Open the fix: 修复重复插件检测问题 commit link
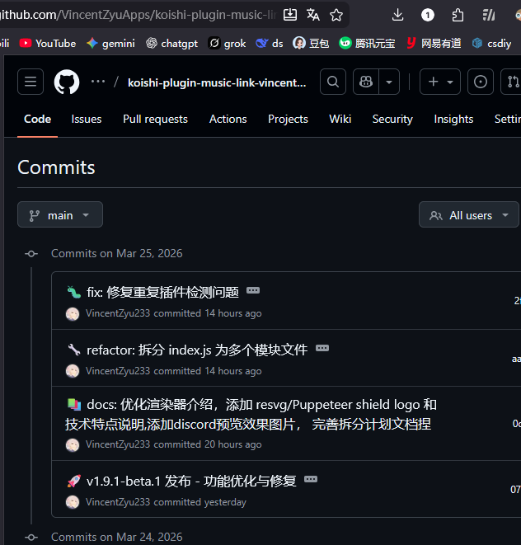The height and width of the screenshot is (545, 521). coord(162,292)
